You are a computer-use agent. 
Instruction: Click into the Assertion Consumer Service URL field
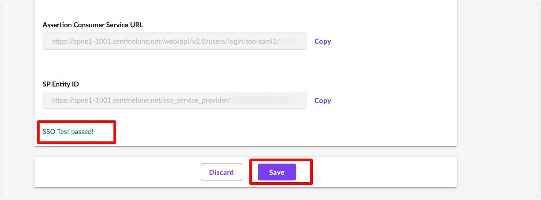174,41
